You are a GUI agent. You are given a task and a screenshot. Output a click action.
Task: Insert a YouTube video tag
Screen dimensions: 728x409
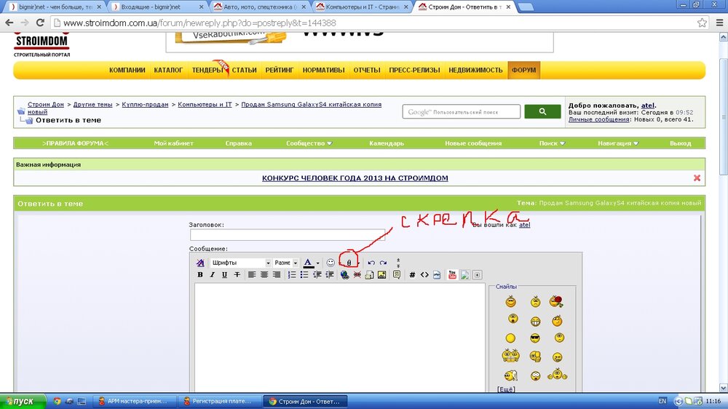tap(452, 275)
